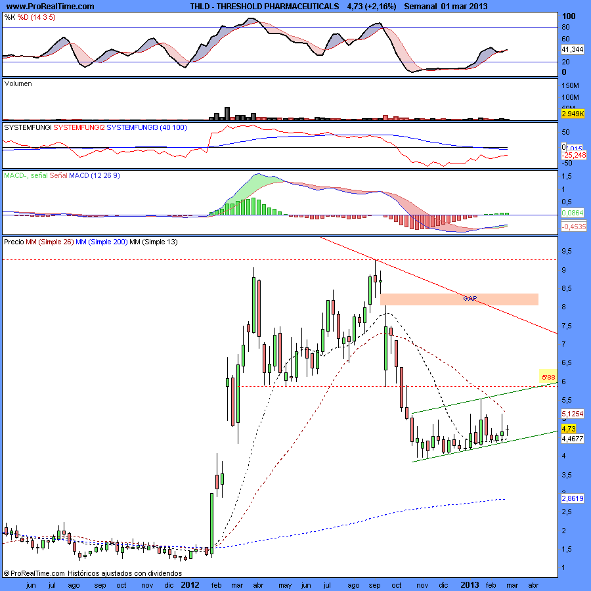The width and height of the screenshot is (591, 591).
Task: Click the SYSTEMFUNGI (40 100) indicator label
Action: pyautogui.click(x=95, y=126)
